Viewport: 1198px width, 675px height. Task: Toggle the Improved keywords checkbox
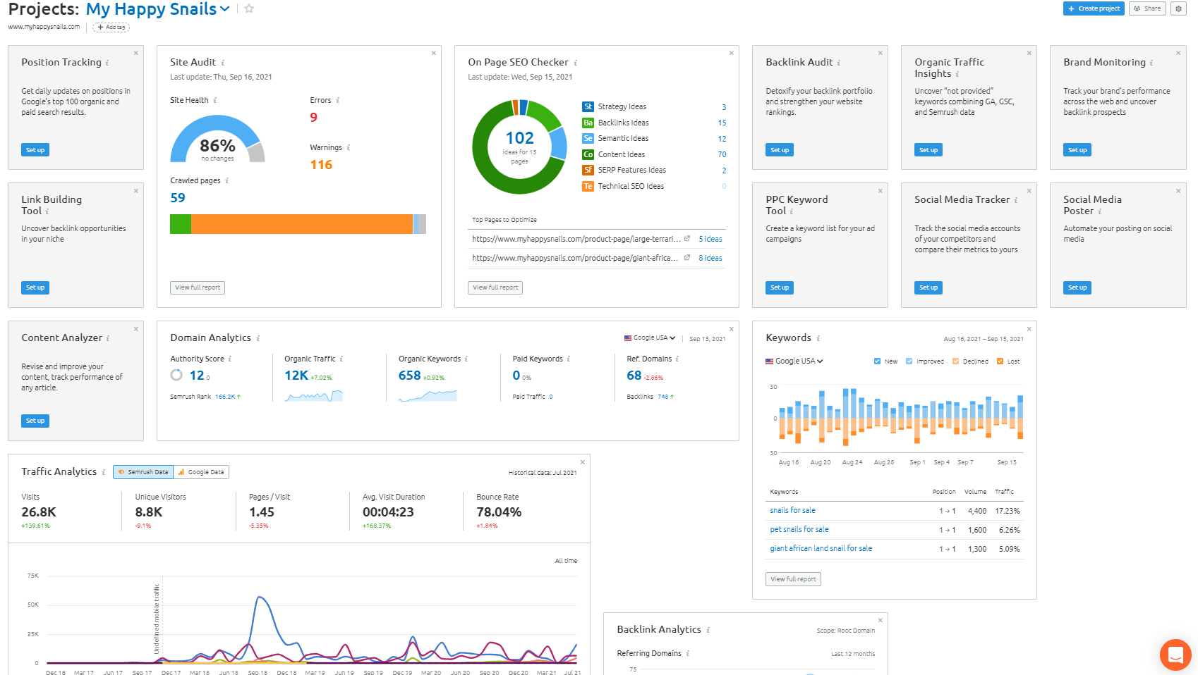909,361
